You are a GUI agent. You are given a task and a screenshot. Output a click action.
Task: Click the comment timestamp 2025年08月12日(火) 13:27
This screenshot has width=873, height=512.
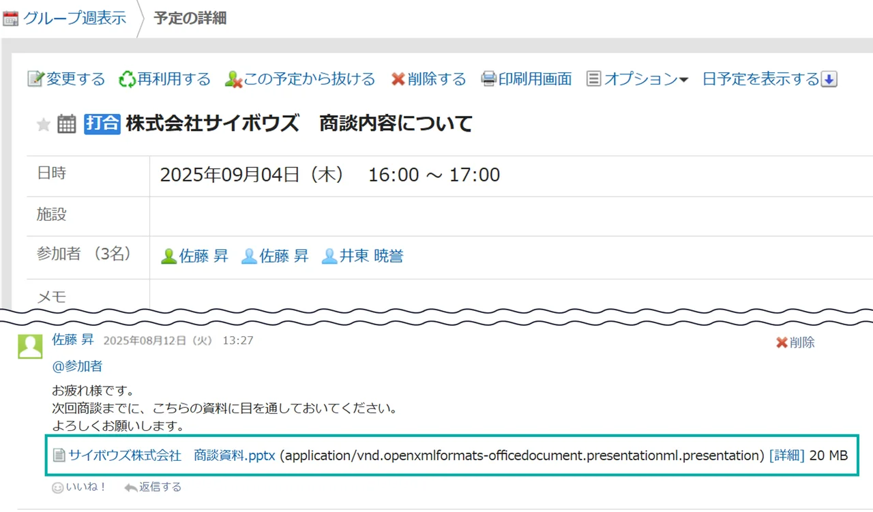pos(178,340)
